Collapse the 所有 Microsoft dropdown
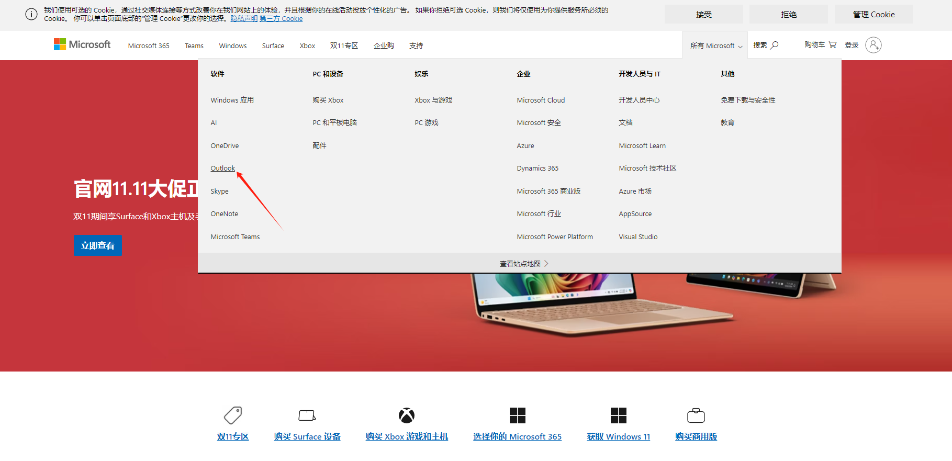The width and height of the screenshot is (952, 461). pos(716,46)
